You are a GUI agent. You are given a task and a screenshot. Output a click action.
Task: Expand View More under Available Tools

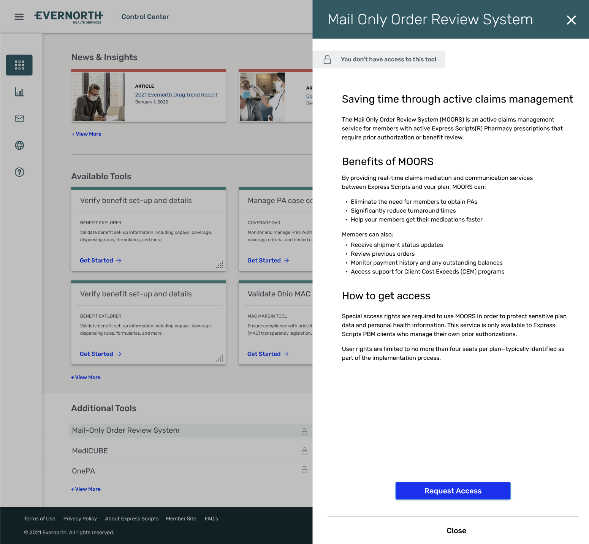pyautogui.click(x=85, y=377)
